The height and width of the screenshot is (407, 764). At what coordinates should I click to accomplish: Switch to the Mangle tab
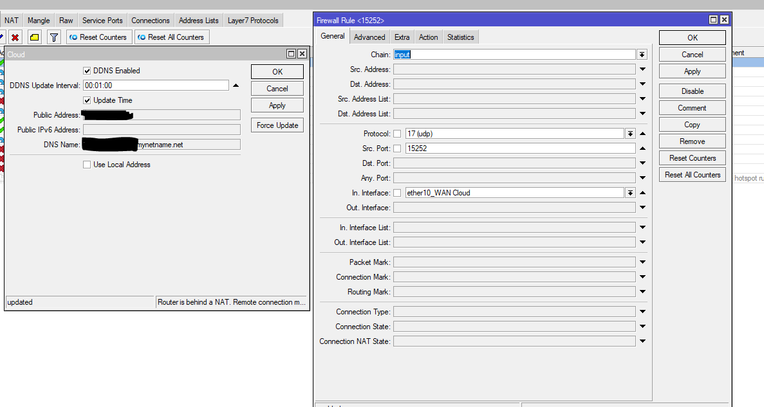(x=39, y=21)
